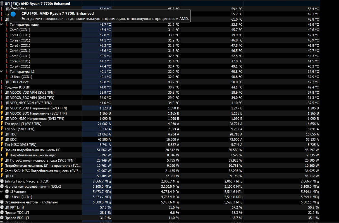339x223 pixels.
Task: Select the Core6 (CCD1) row label
Action: [x=20, y=61]
